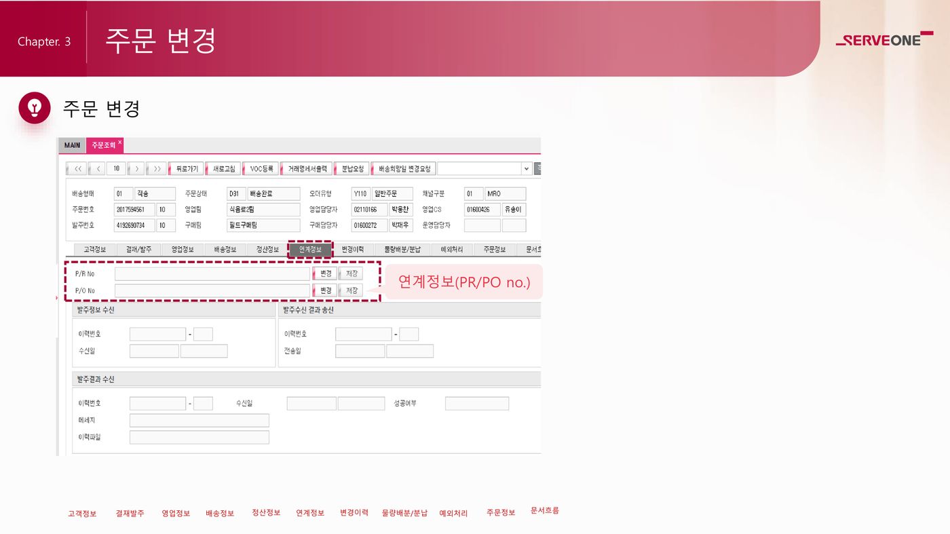Click 변경 button next to P/R No

coord(326,273)
